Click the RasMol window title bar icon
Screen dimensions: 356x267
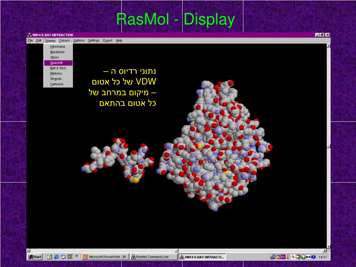pyautogui.click(x=29, y=35)
